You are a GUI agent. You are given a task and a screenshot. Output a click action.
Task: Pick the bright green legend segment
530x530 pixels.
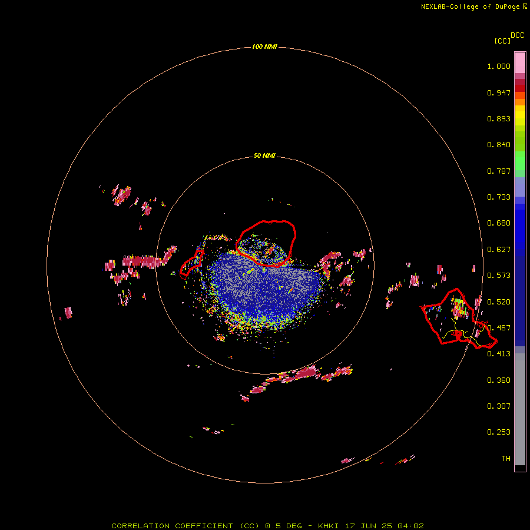(x=520, y=161)
